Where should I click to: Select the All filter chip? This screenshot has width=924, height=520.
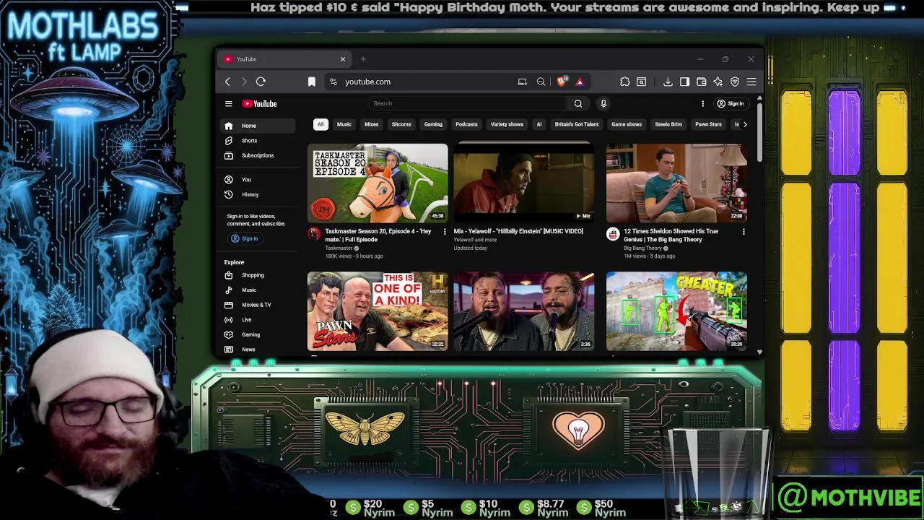click(x=321, y=124)
